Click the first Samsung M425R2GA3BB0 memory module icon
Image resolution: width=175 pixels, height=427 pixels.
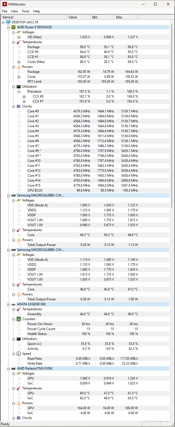tap(13, 195)
